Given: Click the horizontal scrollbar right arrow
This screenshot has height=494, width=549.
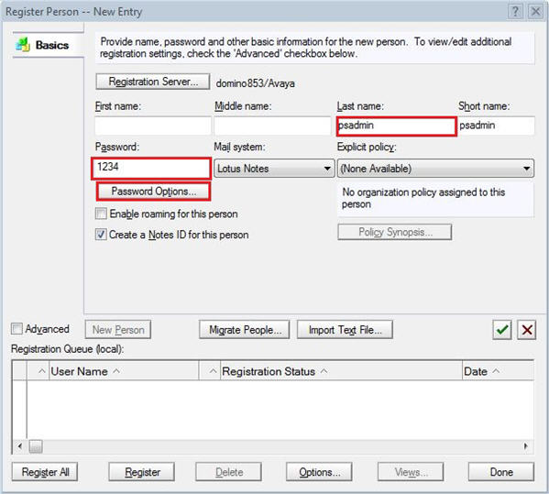Looking at the screenshot, I should (525, 446).
